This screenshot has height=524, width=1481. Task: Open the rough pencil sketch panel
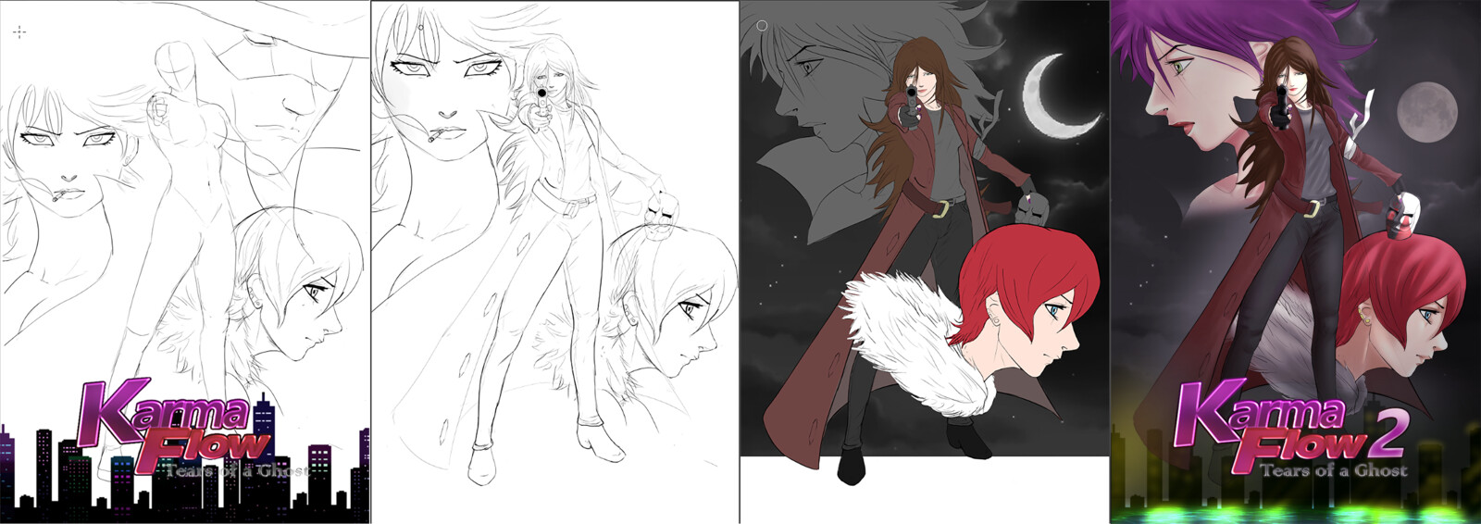point(185,262)
